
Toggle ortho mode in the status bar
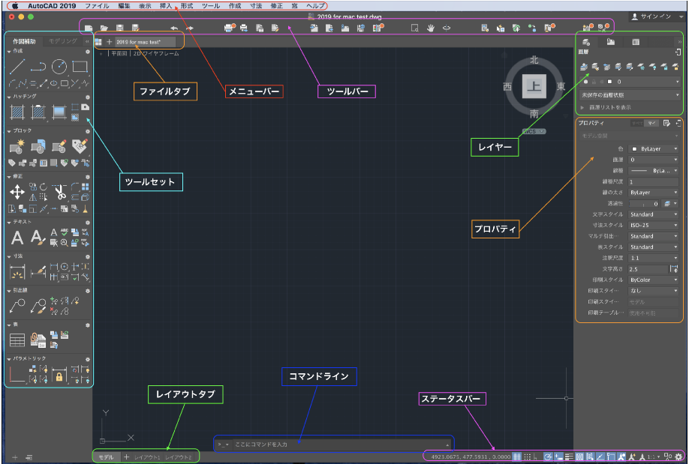[536, 457]
